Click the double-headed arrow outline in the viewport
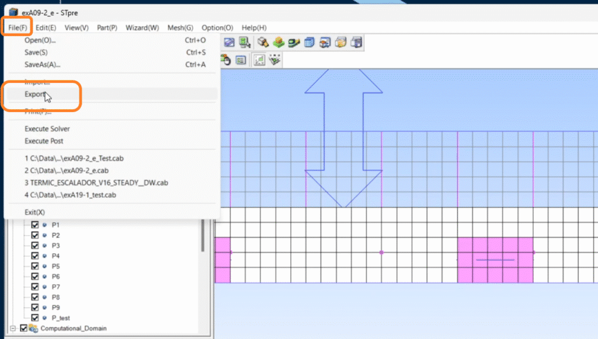This screenshot has width=598, height=339. coord(343,138)
